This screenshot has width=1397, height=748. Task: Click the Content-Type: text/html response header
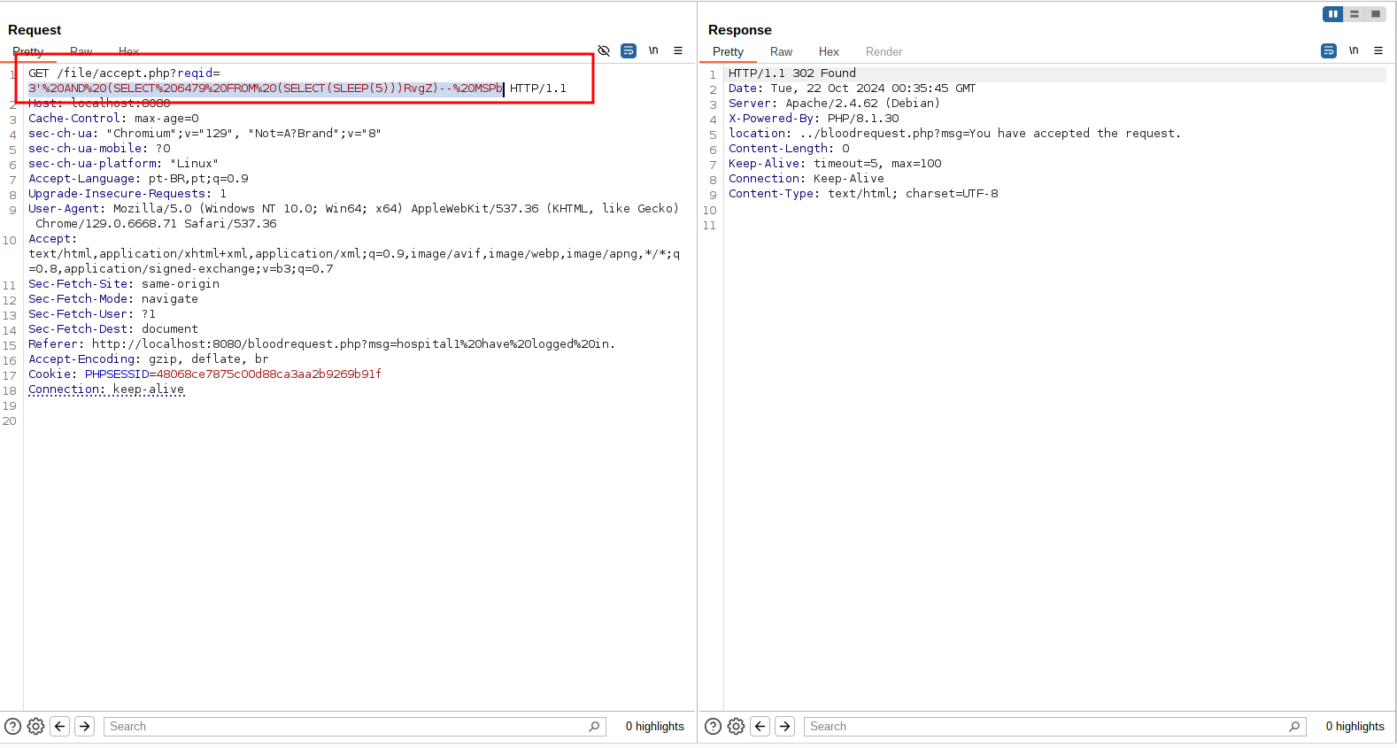pos(863,194)
